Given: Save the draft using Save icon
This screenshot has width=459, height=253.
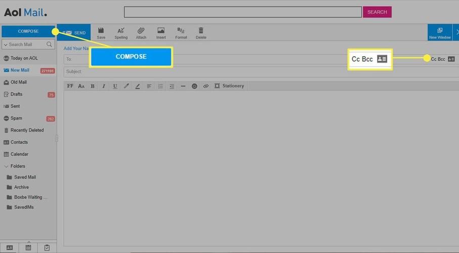Looking at the screenshot, I should (x=101, y=33).
